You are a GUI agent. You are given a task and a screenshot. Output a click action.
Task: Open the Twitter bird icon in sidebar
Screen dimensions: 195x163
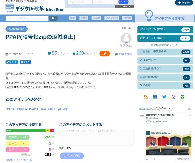[164, 97]
